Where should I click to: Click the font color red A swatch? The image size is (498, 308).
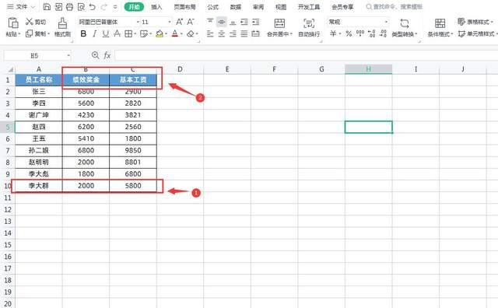coord(174,33)
